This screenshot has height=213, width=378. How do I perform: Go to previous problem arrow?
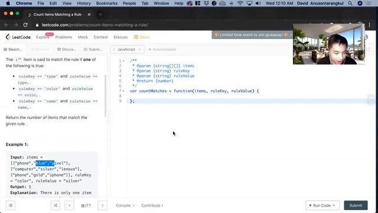[70, 205]
